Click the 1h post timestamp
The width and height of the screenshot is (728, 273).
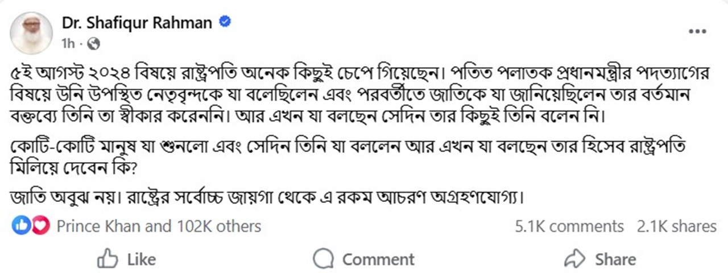click(68, 43)
